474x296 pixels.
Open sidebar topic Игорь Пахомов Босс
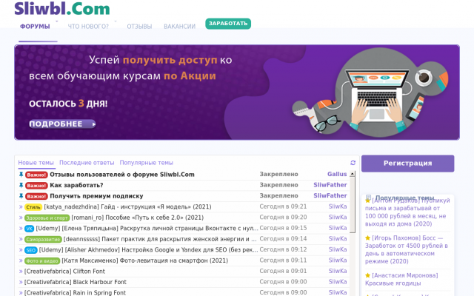407,249
